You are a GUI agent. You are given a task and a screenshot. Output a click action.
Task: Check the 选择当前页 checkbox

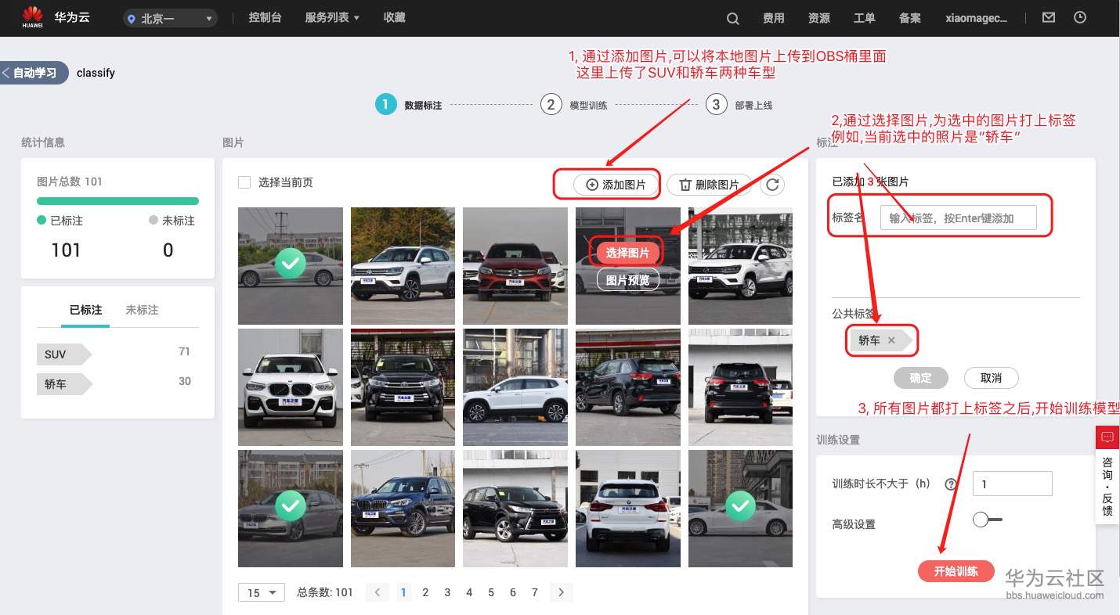pos(244,182)
